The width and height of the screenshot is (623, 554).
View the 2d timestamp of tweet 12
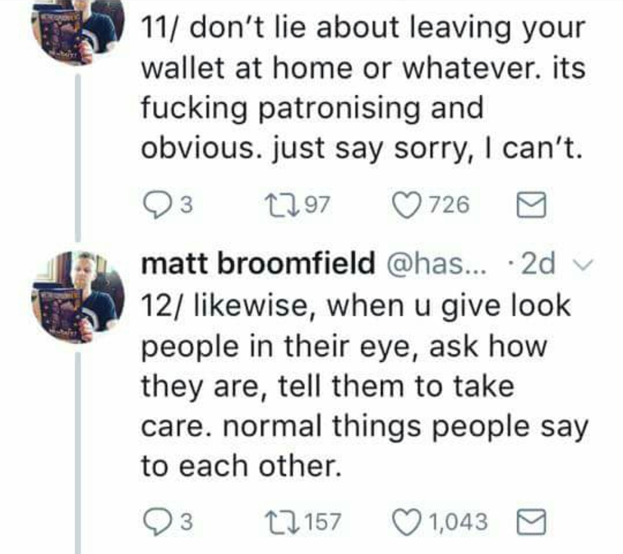click(538, 264)
